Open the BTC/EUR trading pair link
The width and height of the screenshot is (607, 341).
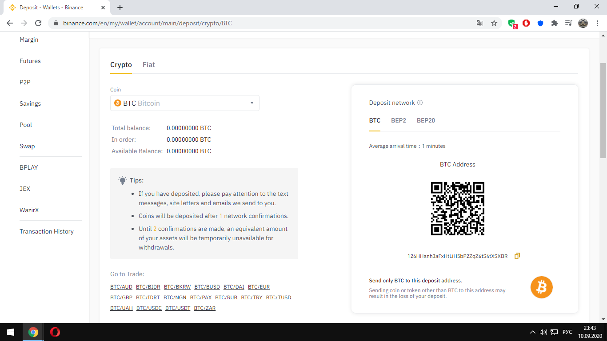[x=259, y=287]
